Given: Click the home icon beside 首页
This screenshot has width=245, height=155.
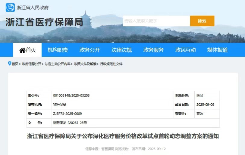Looking at the screenshot, I should pyautogui.click(x=22, y=50).
